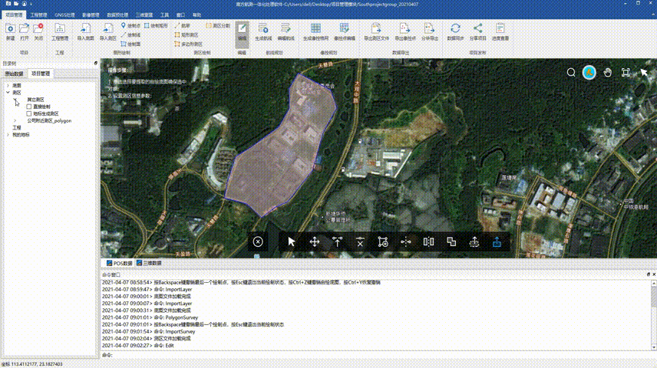Toggle the 直接绘制 checkbox

tap(29, 107)
